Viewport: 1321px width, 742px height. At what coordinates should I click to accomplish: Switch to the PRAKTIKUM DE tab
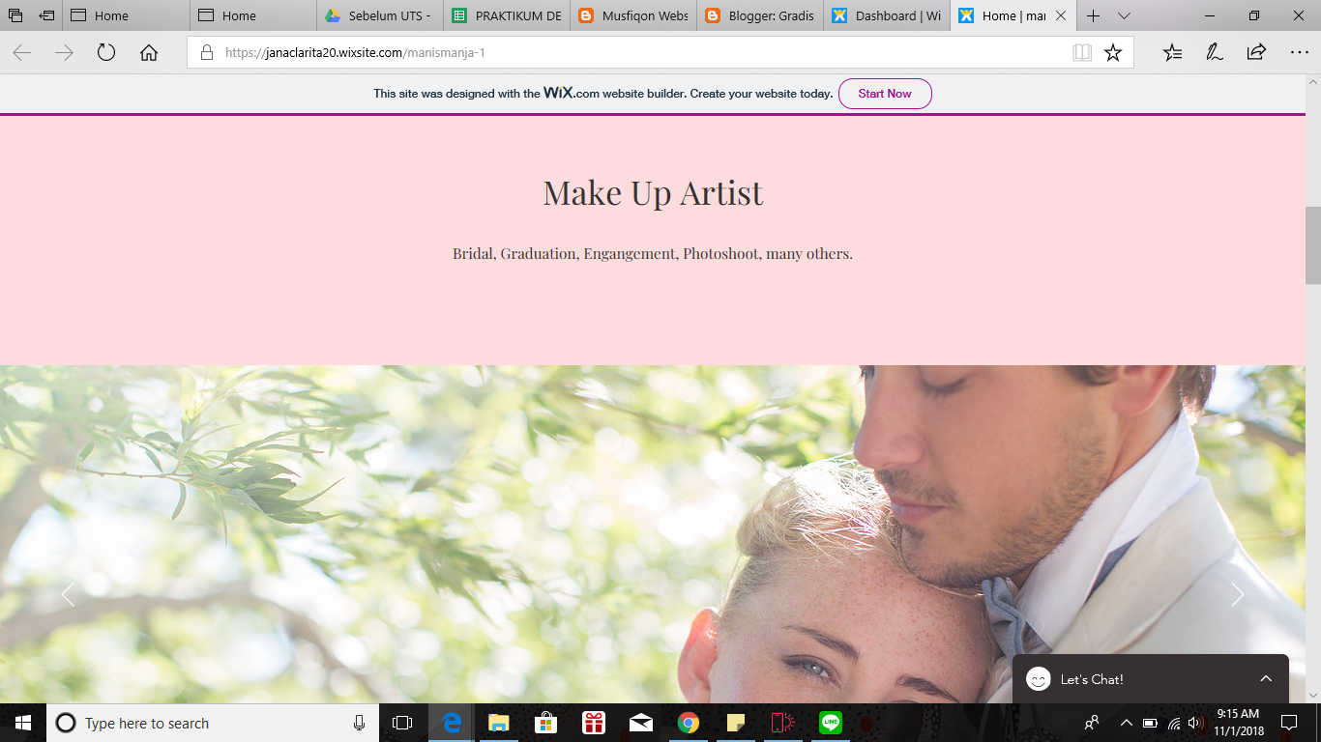pos(508,15)
